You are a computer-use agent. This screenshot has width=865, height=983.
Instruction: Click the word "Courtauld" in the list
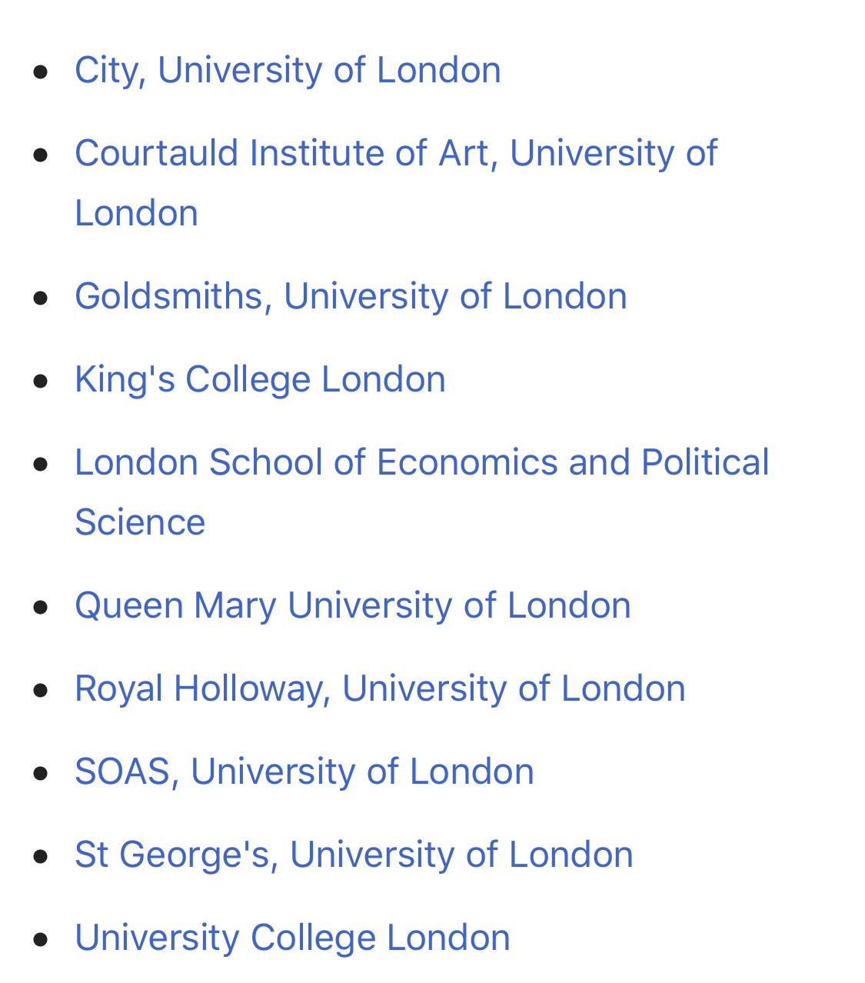coord(157,153)
